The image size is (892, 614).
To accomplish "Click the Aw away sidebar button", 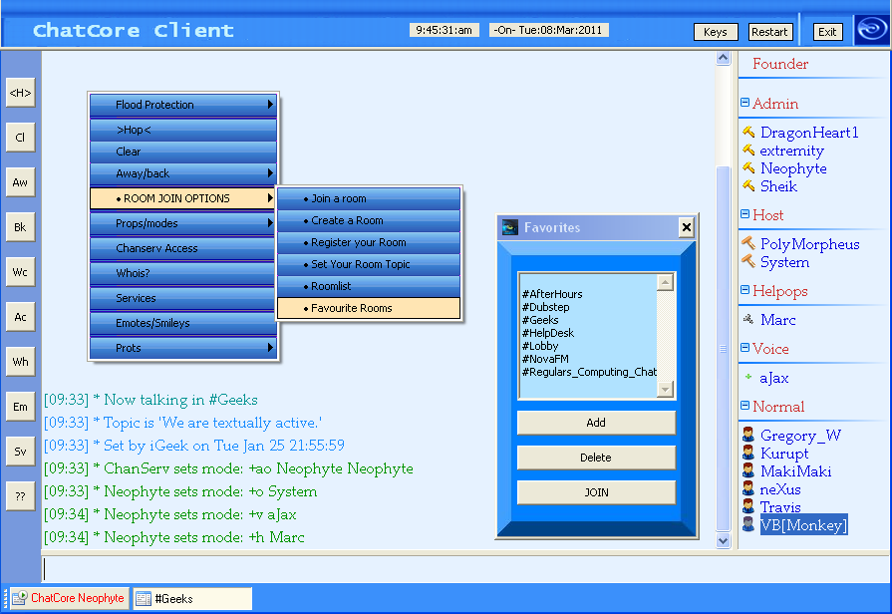I will click(21, 182).
